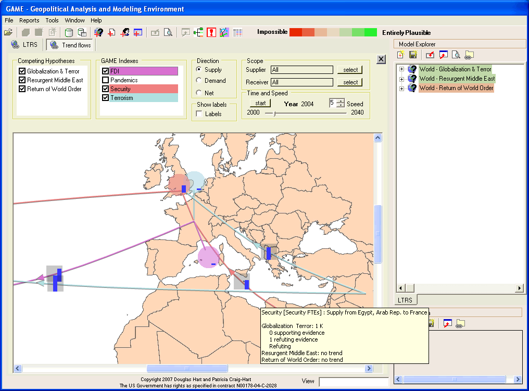Click the View input field
Image resolution: width=529 pixels, height=391 pixels.
(x=353, y=382)
